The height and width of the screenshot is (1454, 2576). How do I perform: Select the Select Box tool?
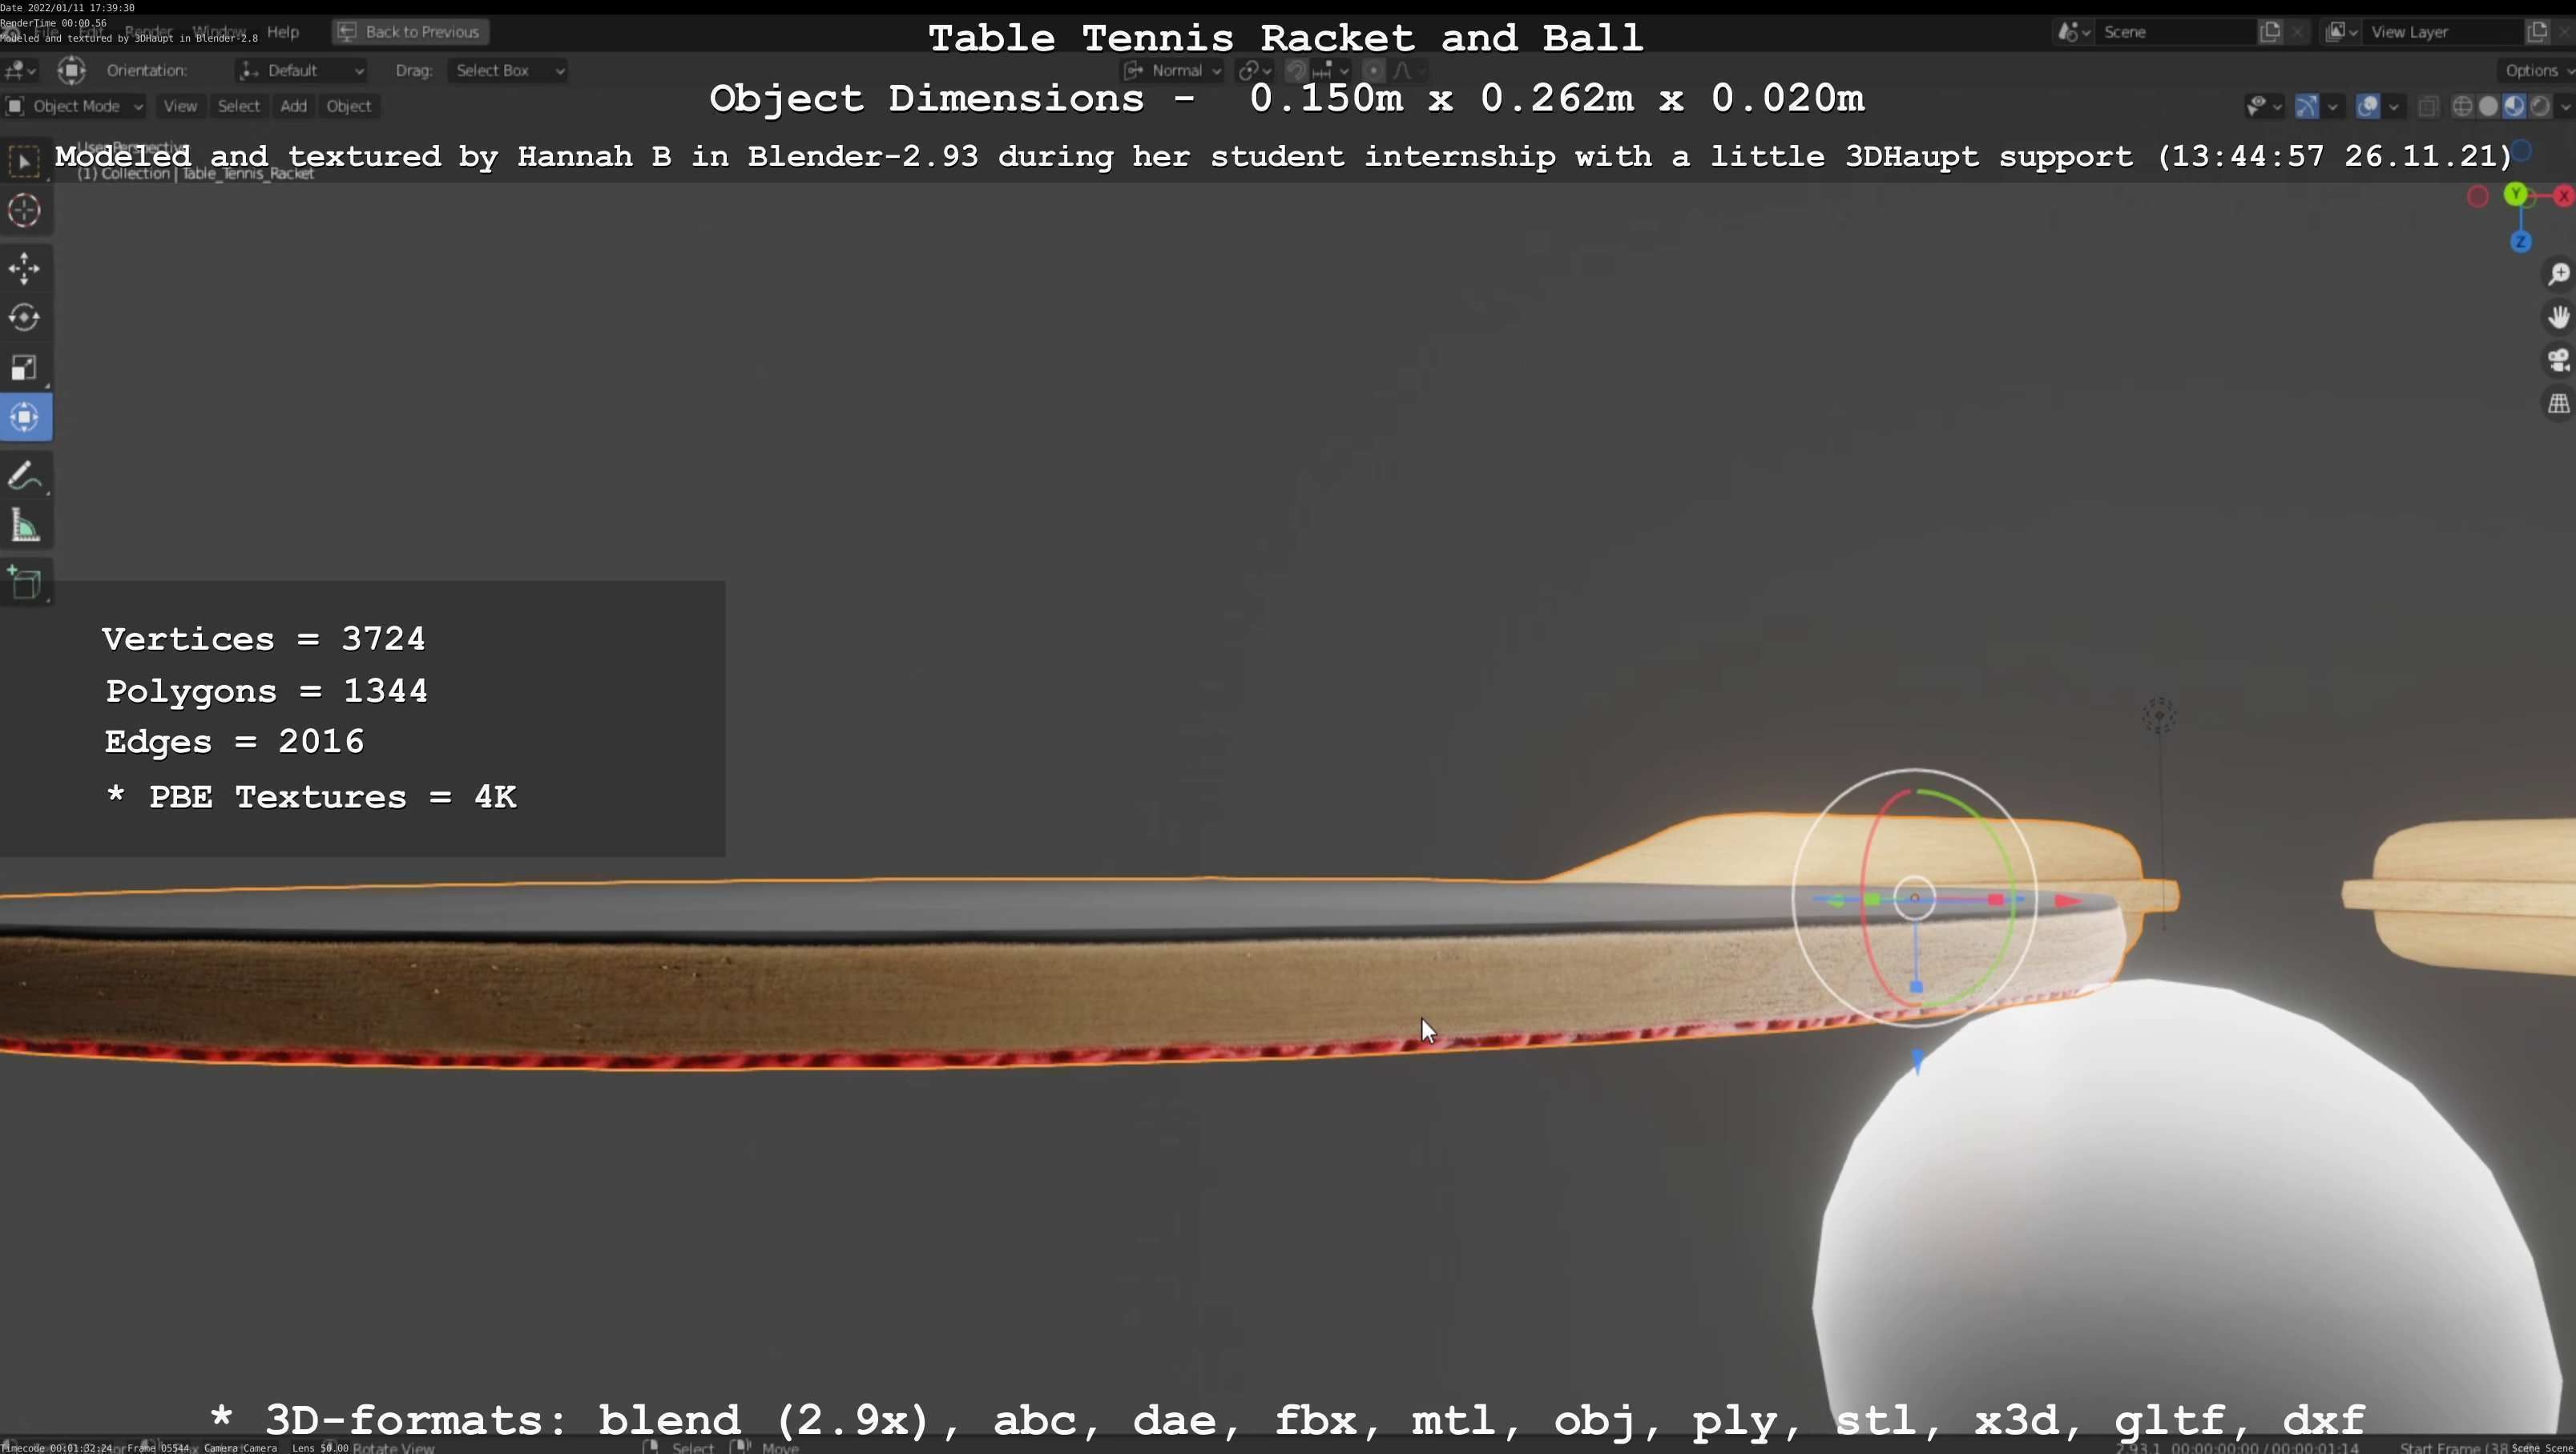pos(25,161)
